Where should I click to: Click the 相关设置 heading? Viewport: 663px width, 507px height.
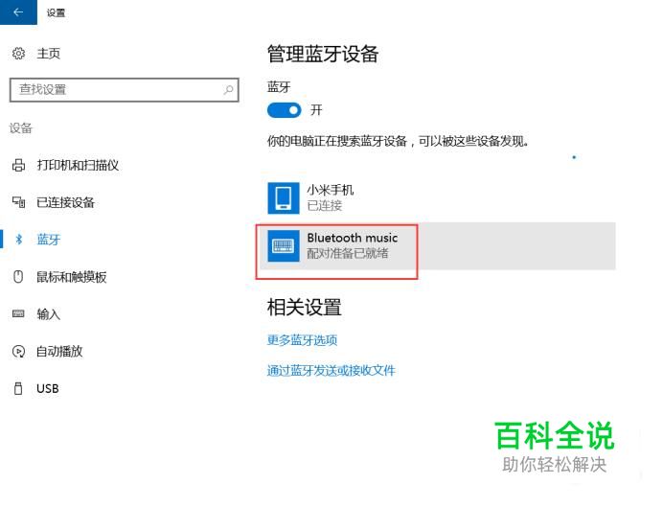point(305,307)
